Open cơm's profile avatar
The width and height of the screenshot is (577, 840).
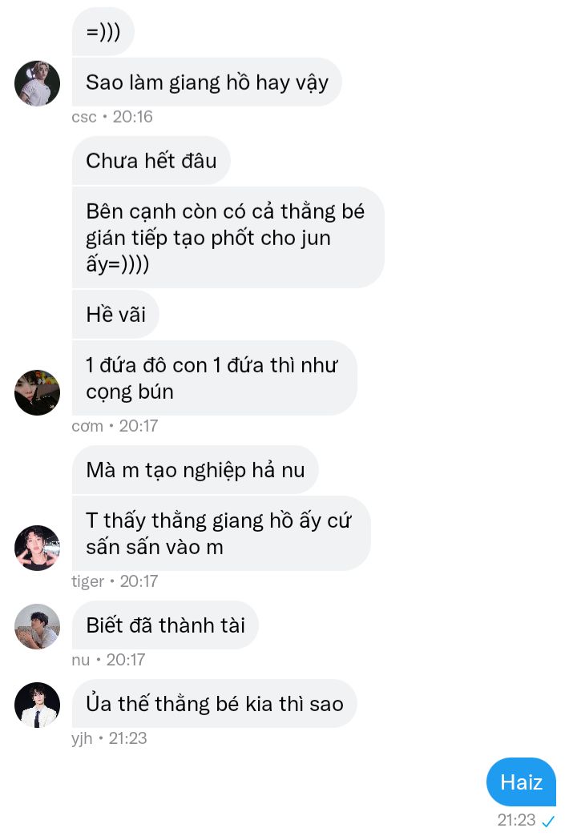[37, 392]
